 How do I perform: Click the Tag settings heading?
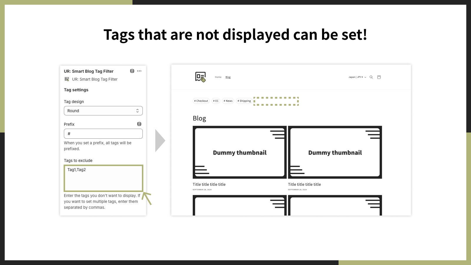pyautogui.click(x=76, y=90)
